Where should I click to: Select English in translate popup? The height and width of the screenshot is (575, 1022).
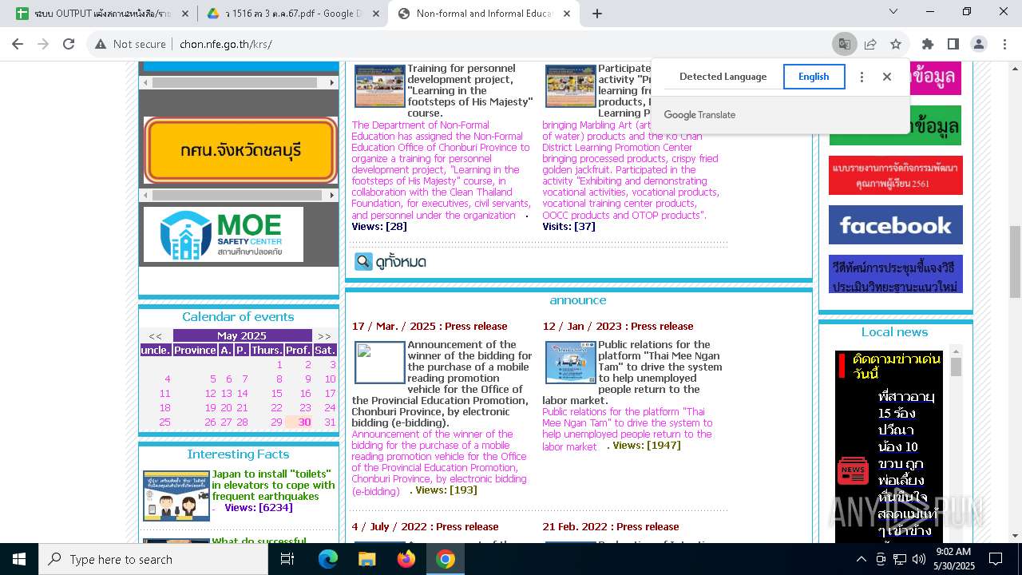click(814, 77)
